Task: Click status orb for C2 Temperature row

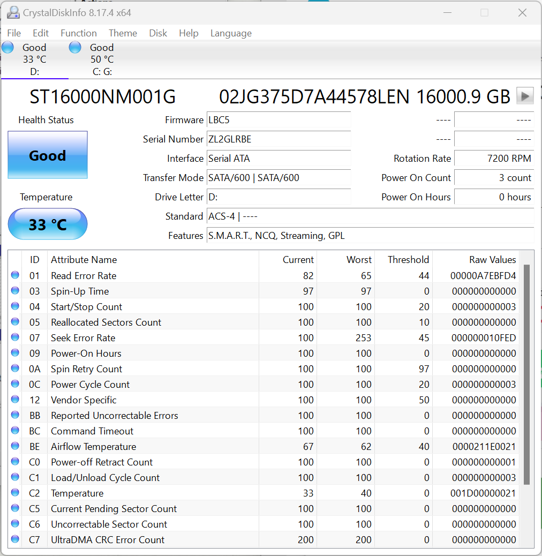Action: coord(15,493)
